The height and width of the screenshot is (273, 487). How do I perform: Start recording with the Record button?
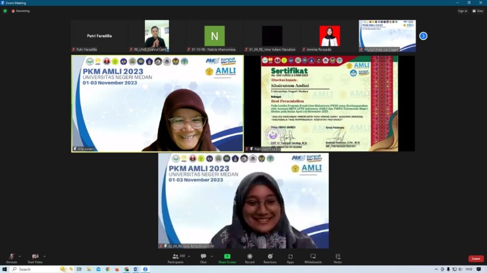point(250,258)
